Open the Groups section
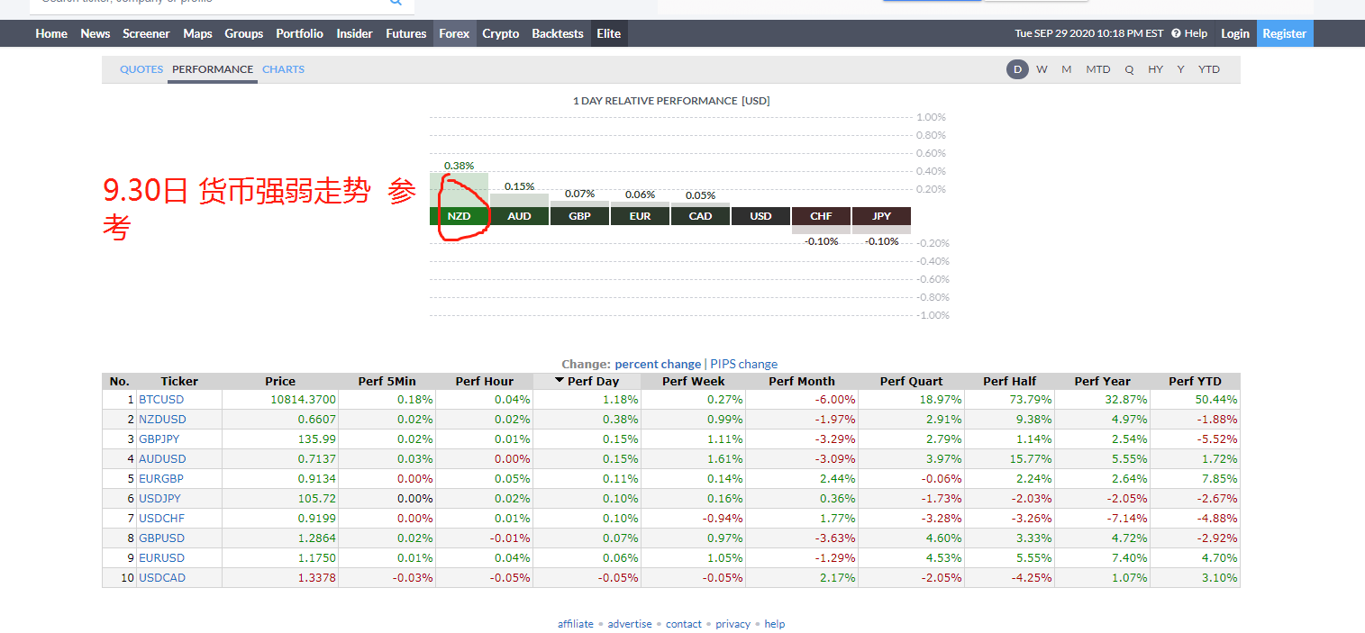The image size is (1365, 633). [244, 33]
